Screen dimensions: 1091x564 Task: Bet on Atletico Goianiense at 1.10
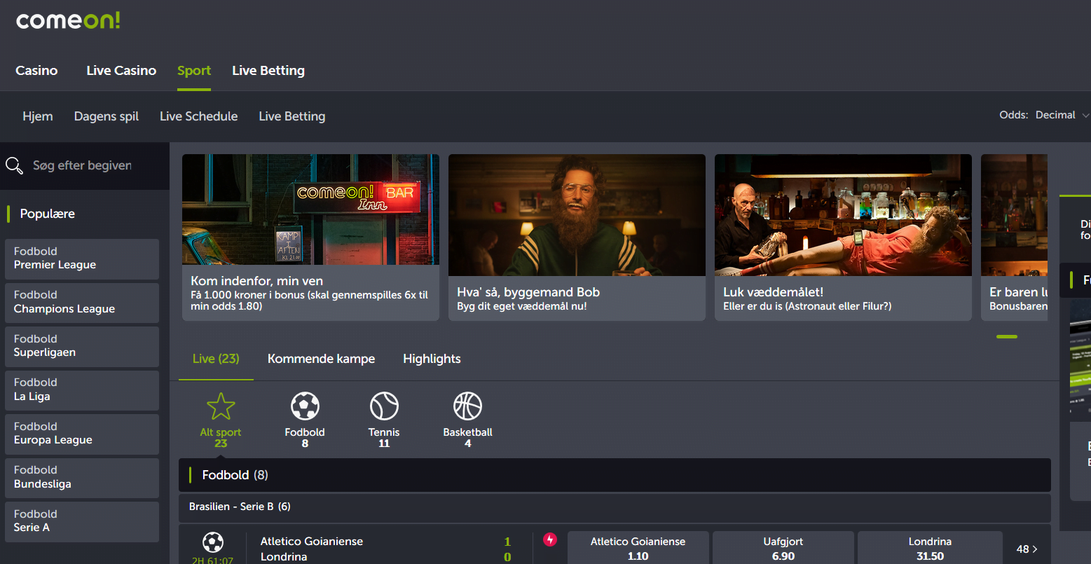(x=638, y=548)
